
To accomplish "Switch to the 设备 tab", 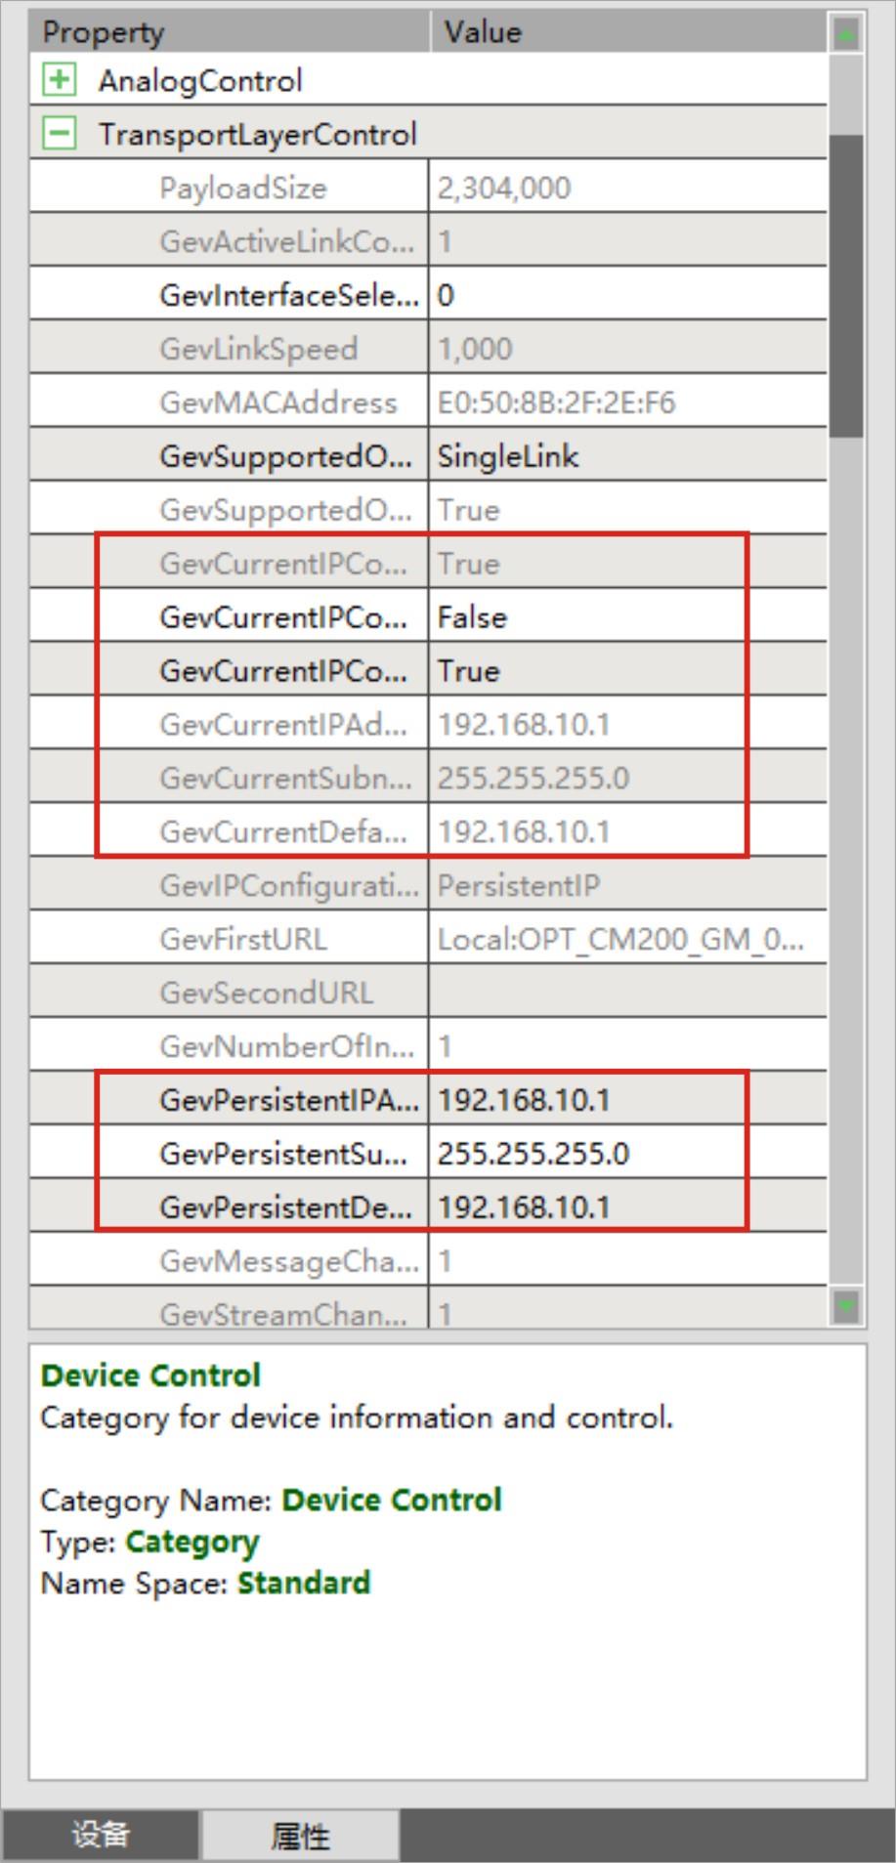I will point(101,1835).
